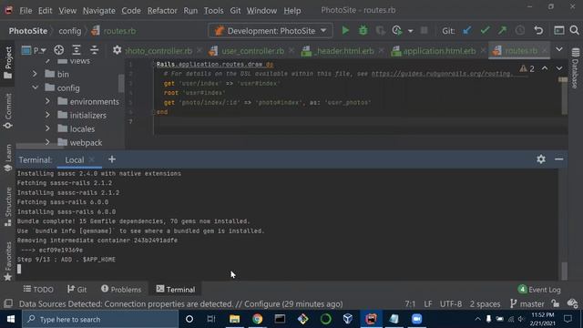Go to next highlighted warning arrow
583x328 pixels.
[559, 68]
